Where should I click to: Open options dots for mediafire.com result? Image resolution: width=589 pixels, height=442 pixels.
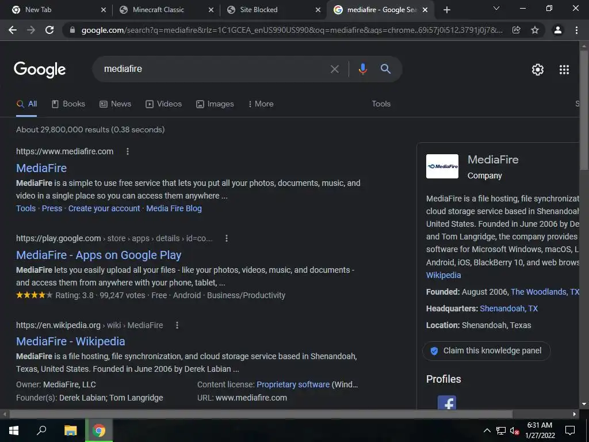point(128,151)
